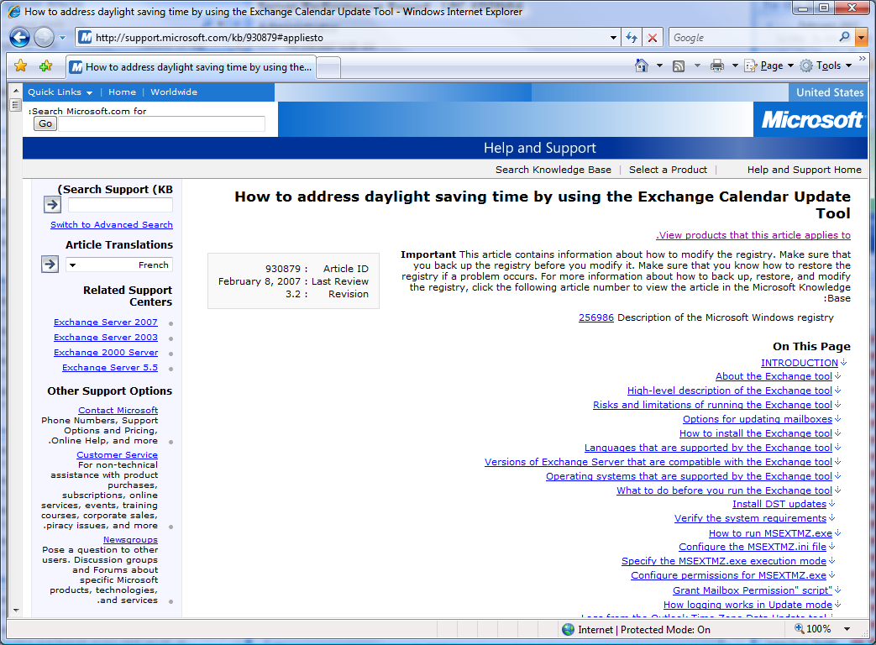Expand the feeds dropdown arrow
Image resolution: width=876 pixels, height=645 pixels.
696,66
